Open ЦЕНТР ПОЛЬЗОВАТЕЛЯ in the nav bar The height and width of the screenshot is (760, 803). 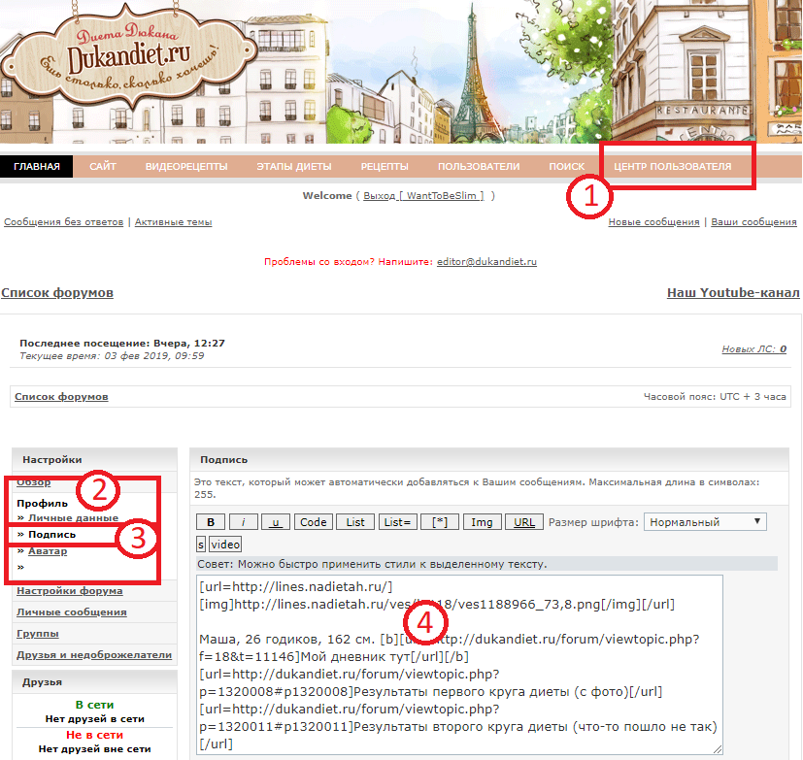(673, 166)
